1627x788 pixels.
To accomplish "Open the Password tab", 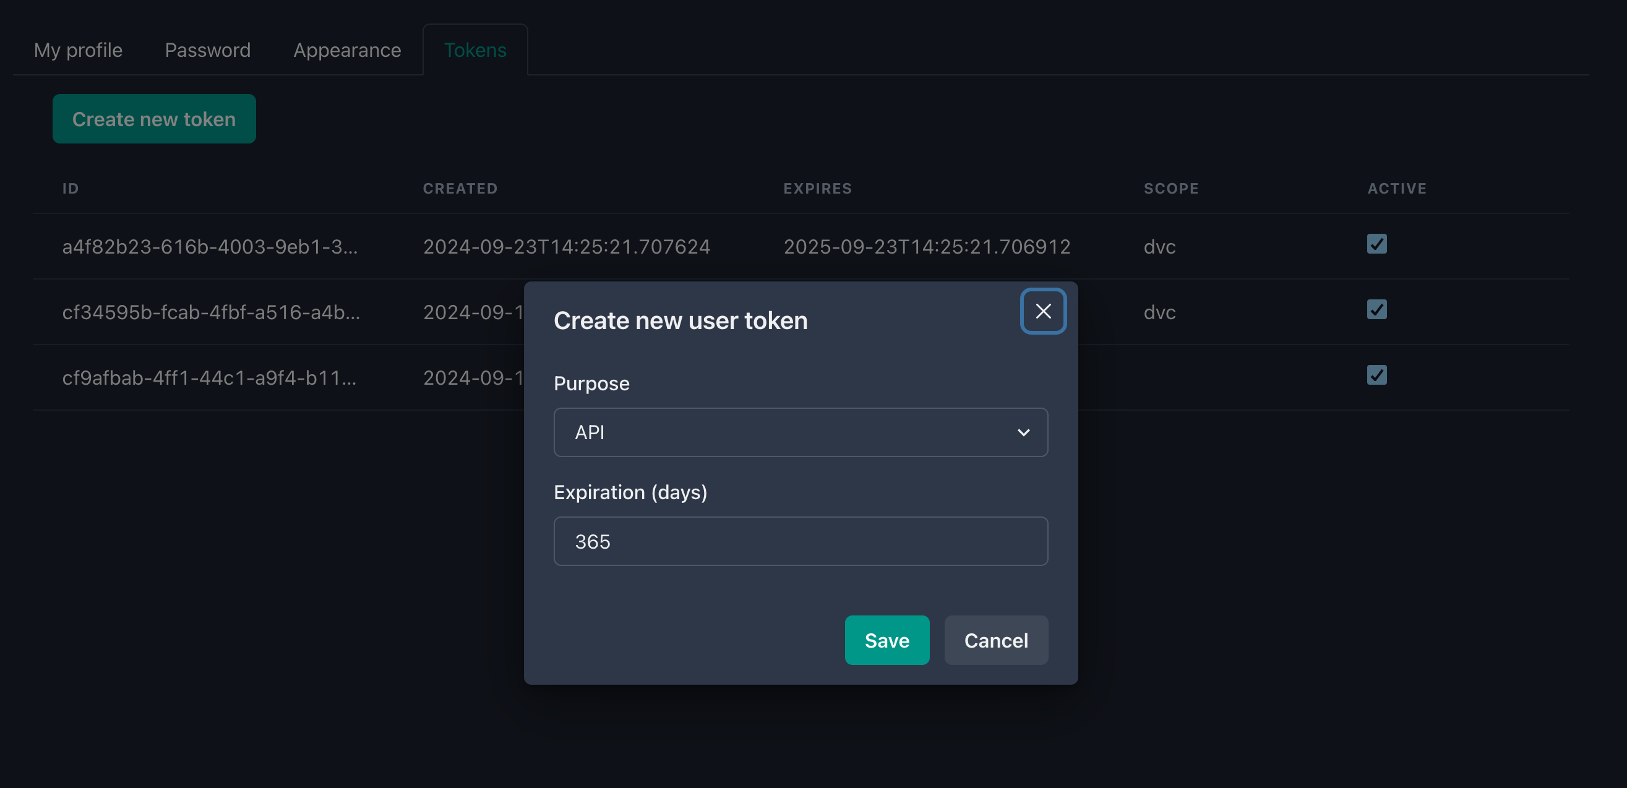I will [208, 50].
